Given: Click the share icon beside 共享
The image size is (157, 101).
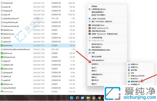Looking at the screenshot, I should (x=90, y=53).
